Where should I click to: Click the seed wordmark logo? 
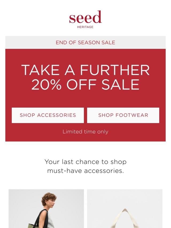pos(85,17)
